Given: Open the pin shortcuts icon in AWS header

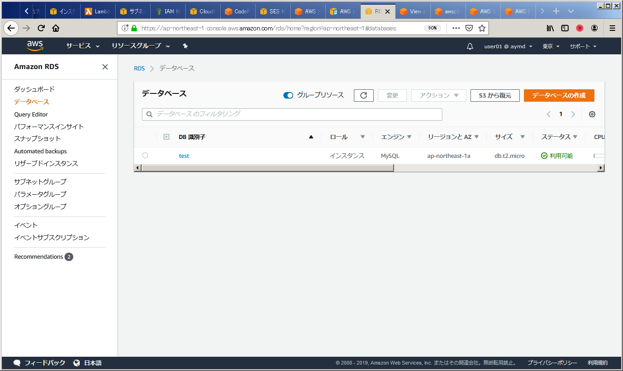Looking at the screenshot, I should [185, 46].
